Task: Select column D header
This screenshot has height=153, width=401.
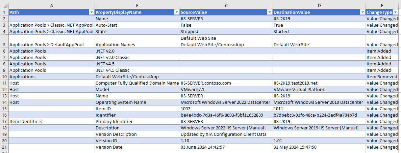Action: [319, 5]
